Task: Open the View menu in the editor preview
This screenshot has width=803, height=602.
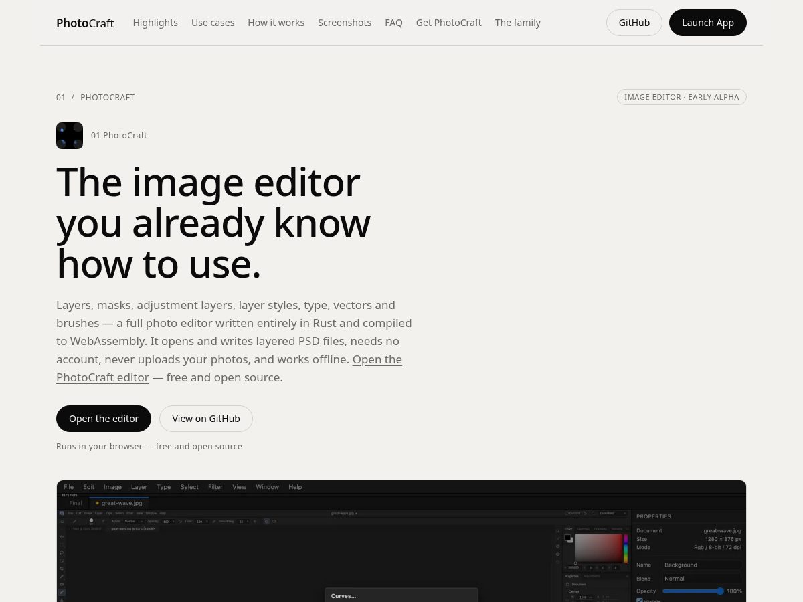Action: pos(239,487)
